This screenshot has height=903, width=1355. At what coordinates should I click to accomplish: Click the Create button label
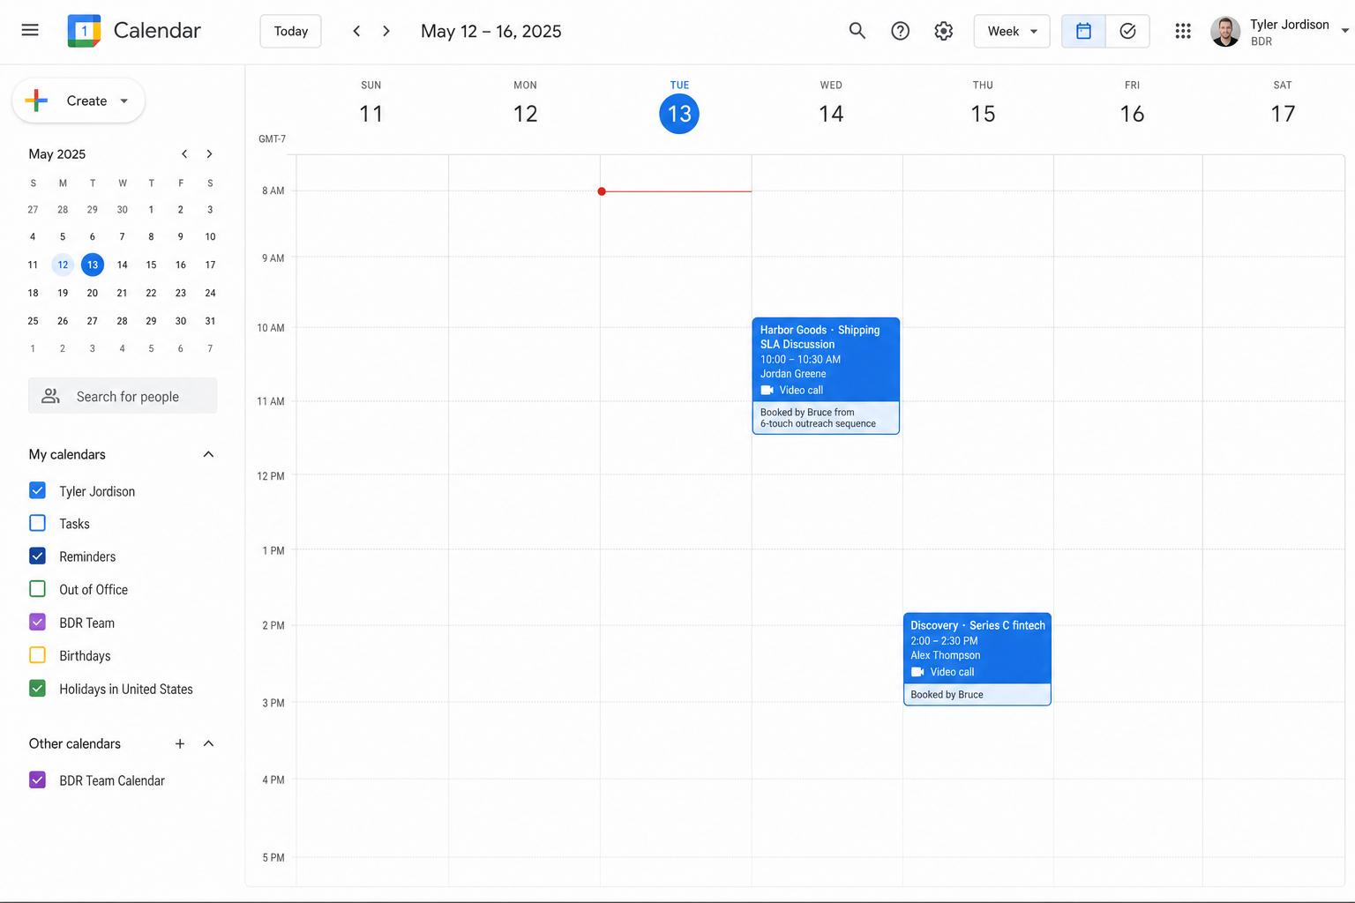(86, 101)
